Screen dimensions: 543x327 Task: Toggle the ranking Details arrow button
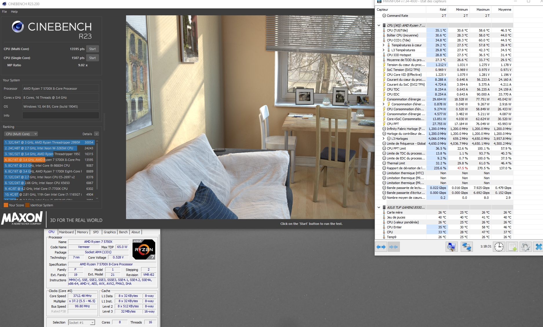tap(96, 134)
